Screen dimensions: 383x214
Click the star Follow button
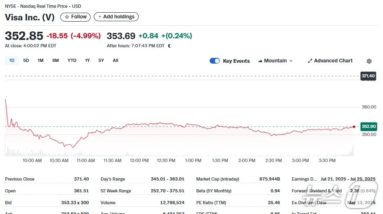(x=76, y=17)
